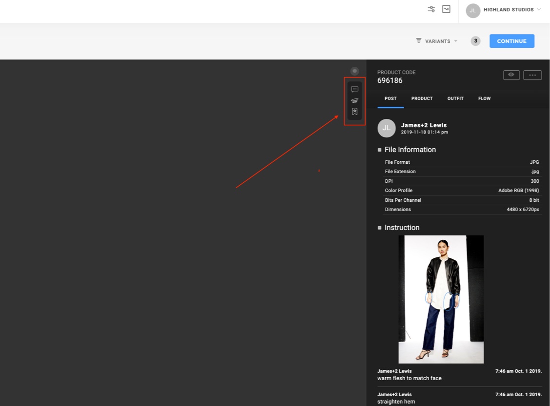Screen dimensions: 550x406
Task: Switch to the Outfit tab
Action: tap(455, 98)
